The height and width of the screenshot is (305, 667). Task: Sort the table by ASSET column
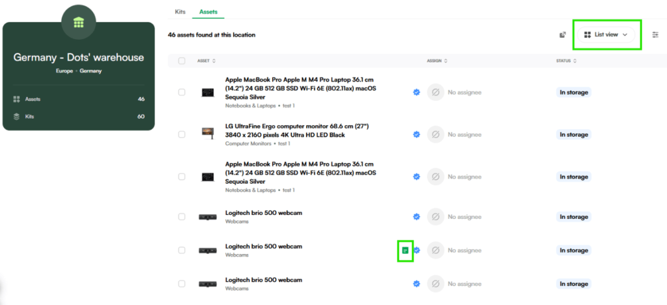[206, 61]
